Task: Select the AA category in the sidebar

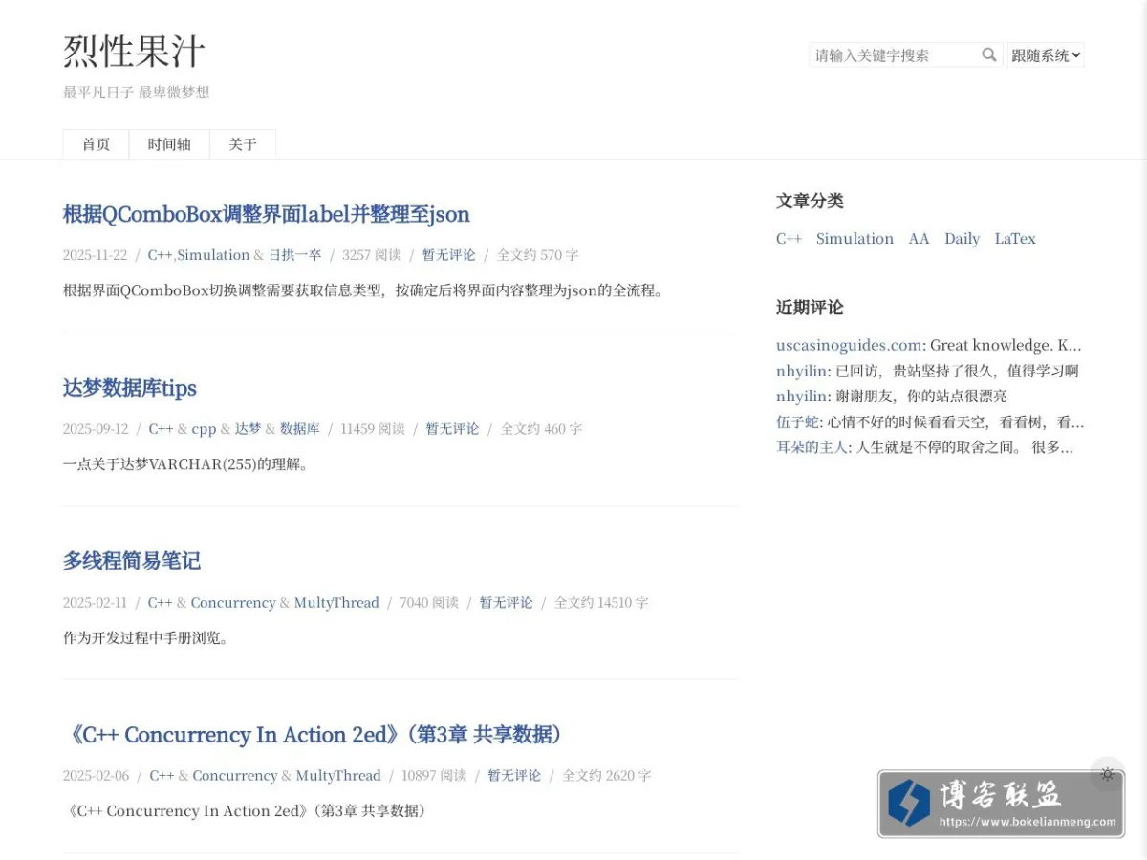Action: tap(919, 239)
